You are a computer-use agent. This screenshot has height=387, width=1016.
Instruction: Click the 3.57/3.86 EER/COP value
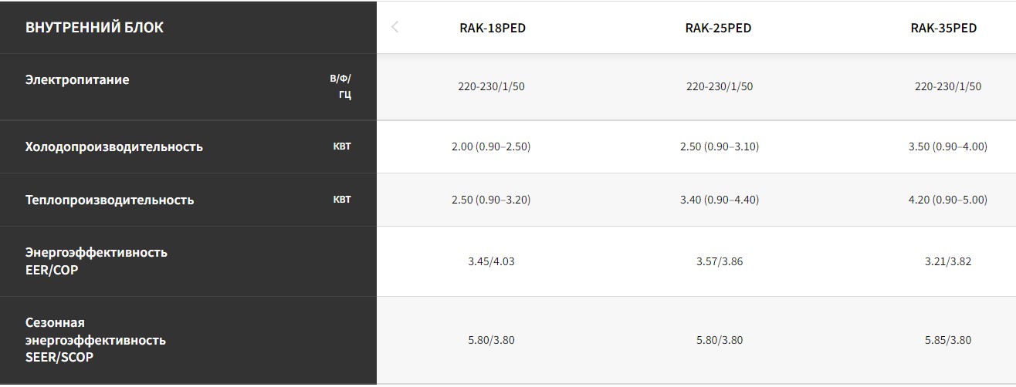pos(720,261)
